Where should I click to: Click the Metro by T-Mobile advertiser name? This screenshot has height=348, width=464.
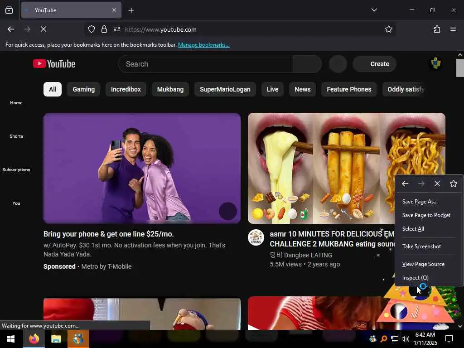pyautogui.click(x=106, y=266)
